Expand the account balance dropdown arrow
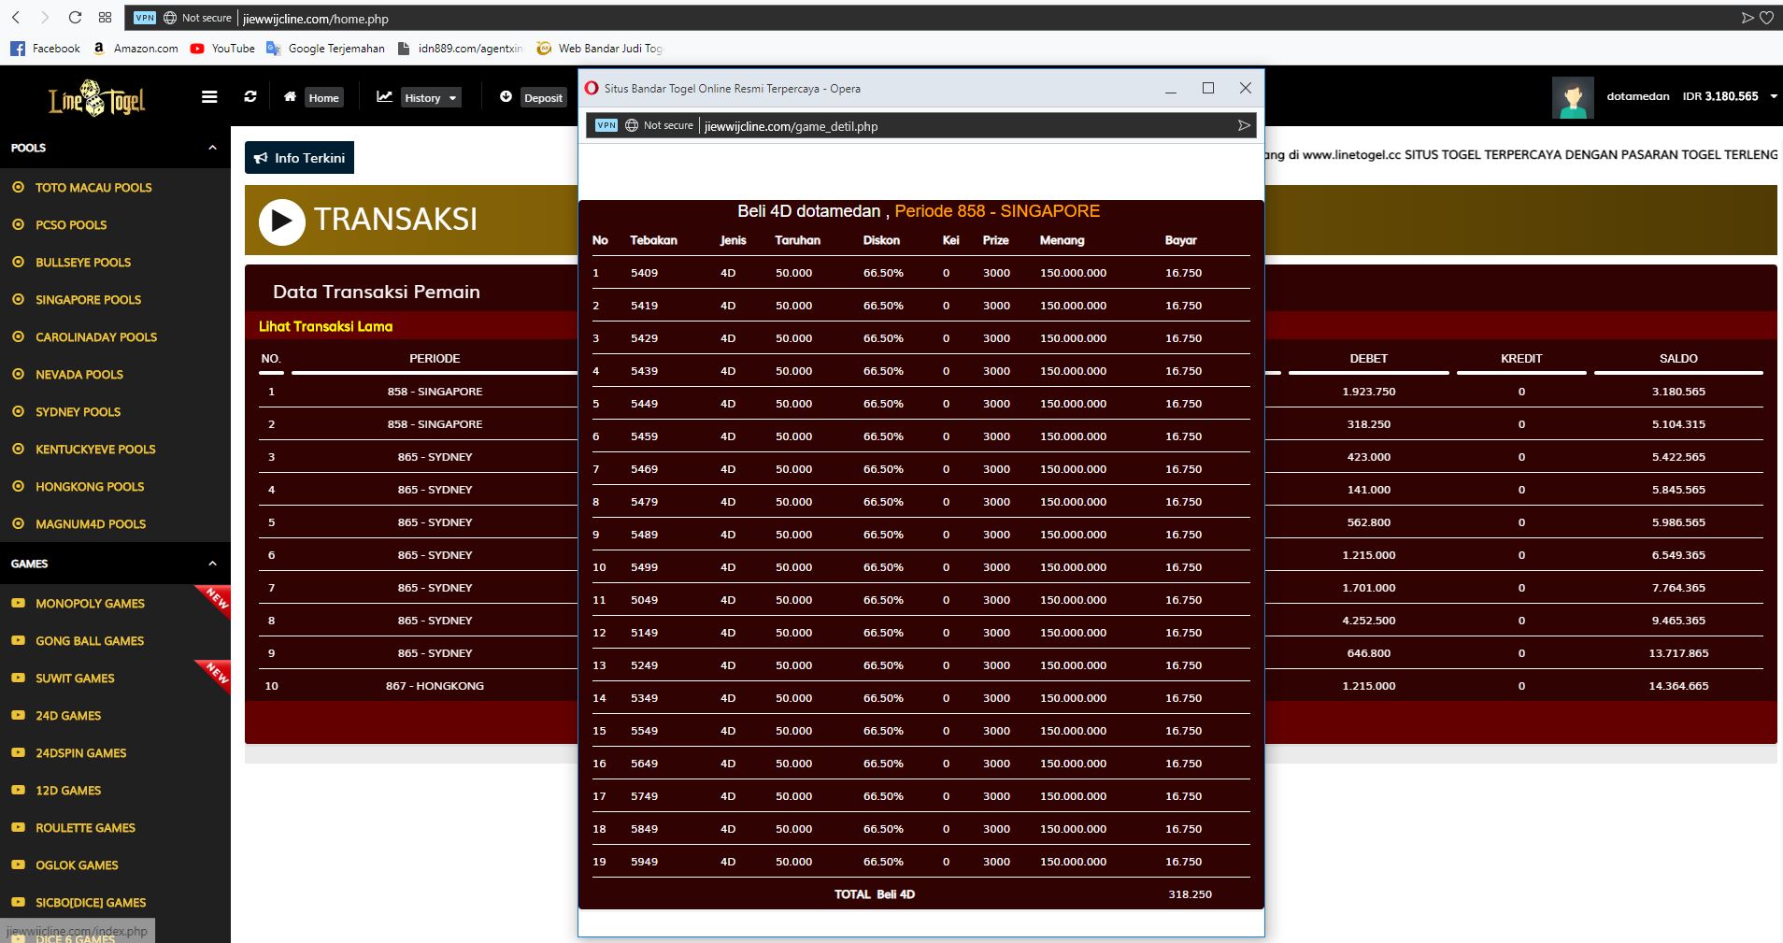This screenshot has height=943, width=1783. [1773, 96]
